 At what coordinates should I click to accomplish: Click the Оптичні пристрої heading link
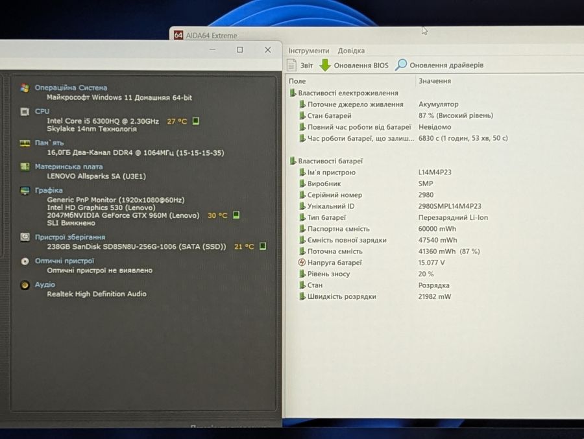[x=64, y=261]
